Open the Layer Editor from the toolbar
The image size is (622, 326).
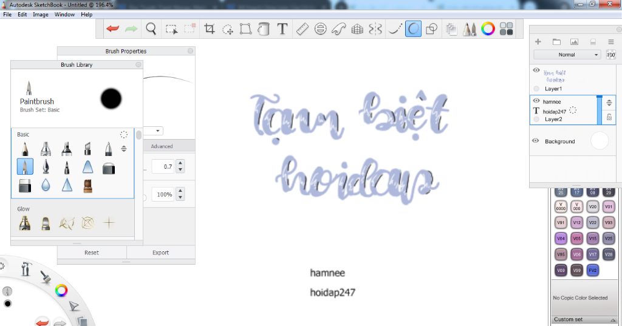click(451, 29)
